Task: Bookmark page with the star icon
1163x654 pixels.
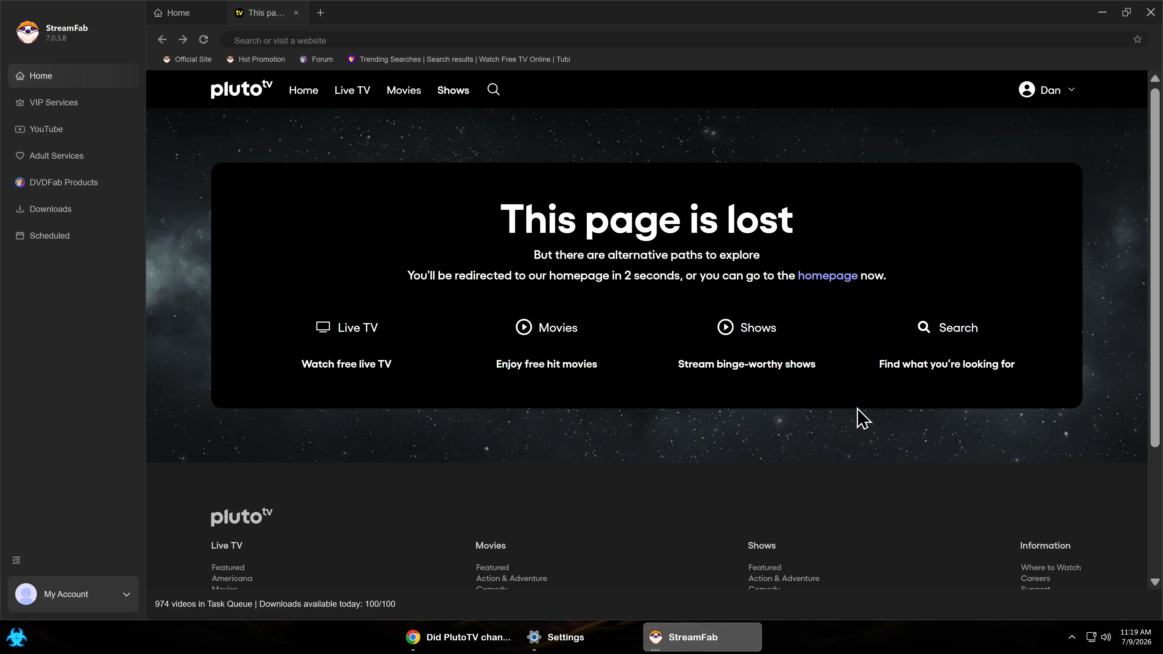Action: 1137,40
